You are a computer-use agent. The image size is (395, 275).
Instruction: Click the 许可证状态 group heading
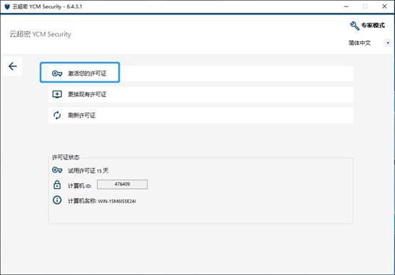pyautogui.click(x=66, y=157)
